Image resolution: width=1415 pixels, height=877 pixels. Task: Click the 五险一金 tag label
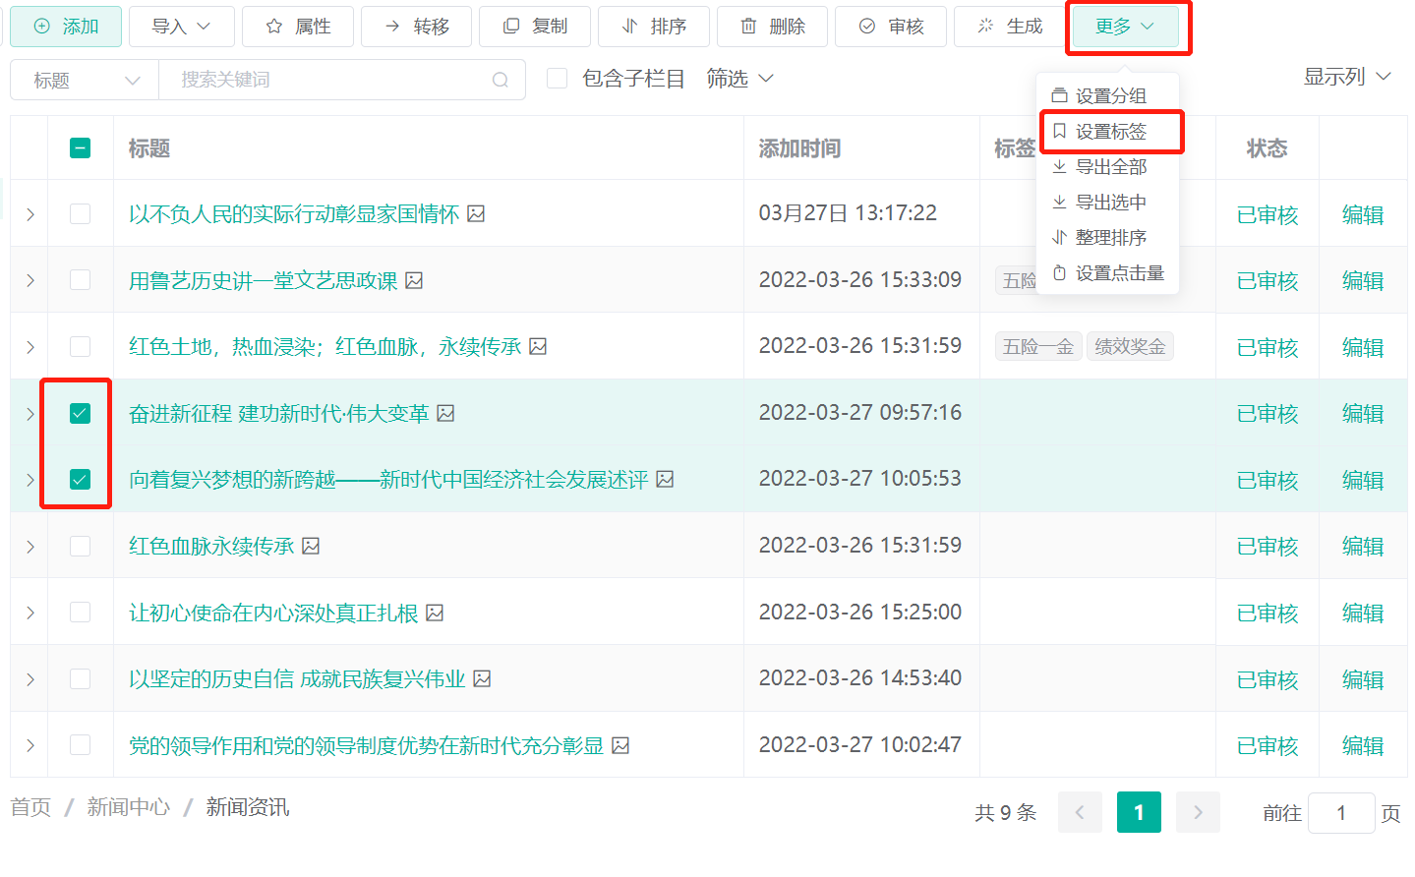(x=1037, y=345)
